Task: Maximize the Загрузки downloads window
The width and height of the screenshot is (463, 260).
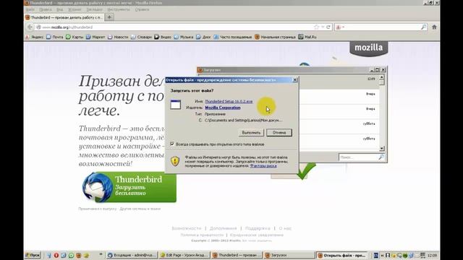Action: 378,70
